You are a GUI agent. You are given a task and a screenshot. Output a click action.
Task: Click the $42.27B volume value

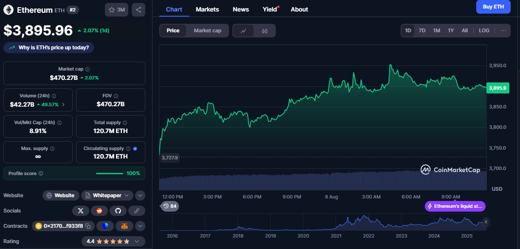(x=22, y=105)
